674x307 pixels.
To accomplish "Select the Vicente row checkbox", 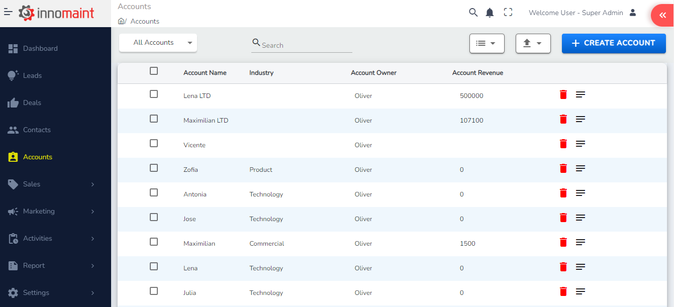I will (154, 143).
